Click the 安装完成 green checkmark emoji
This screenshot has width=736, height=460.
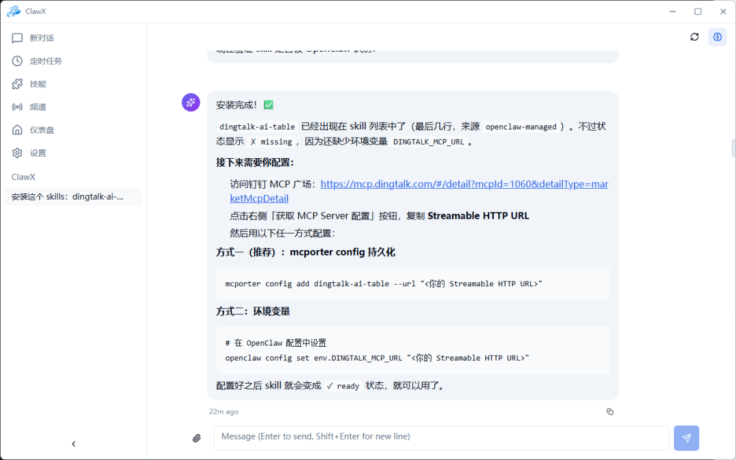(x=269, y=105)
